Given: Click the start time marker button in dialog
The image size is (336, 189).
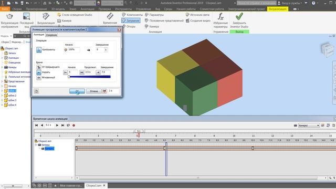Looking at the screenshot, I should (65, 72).
